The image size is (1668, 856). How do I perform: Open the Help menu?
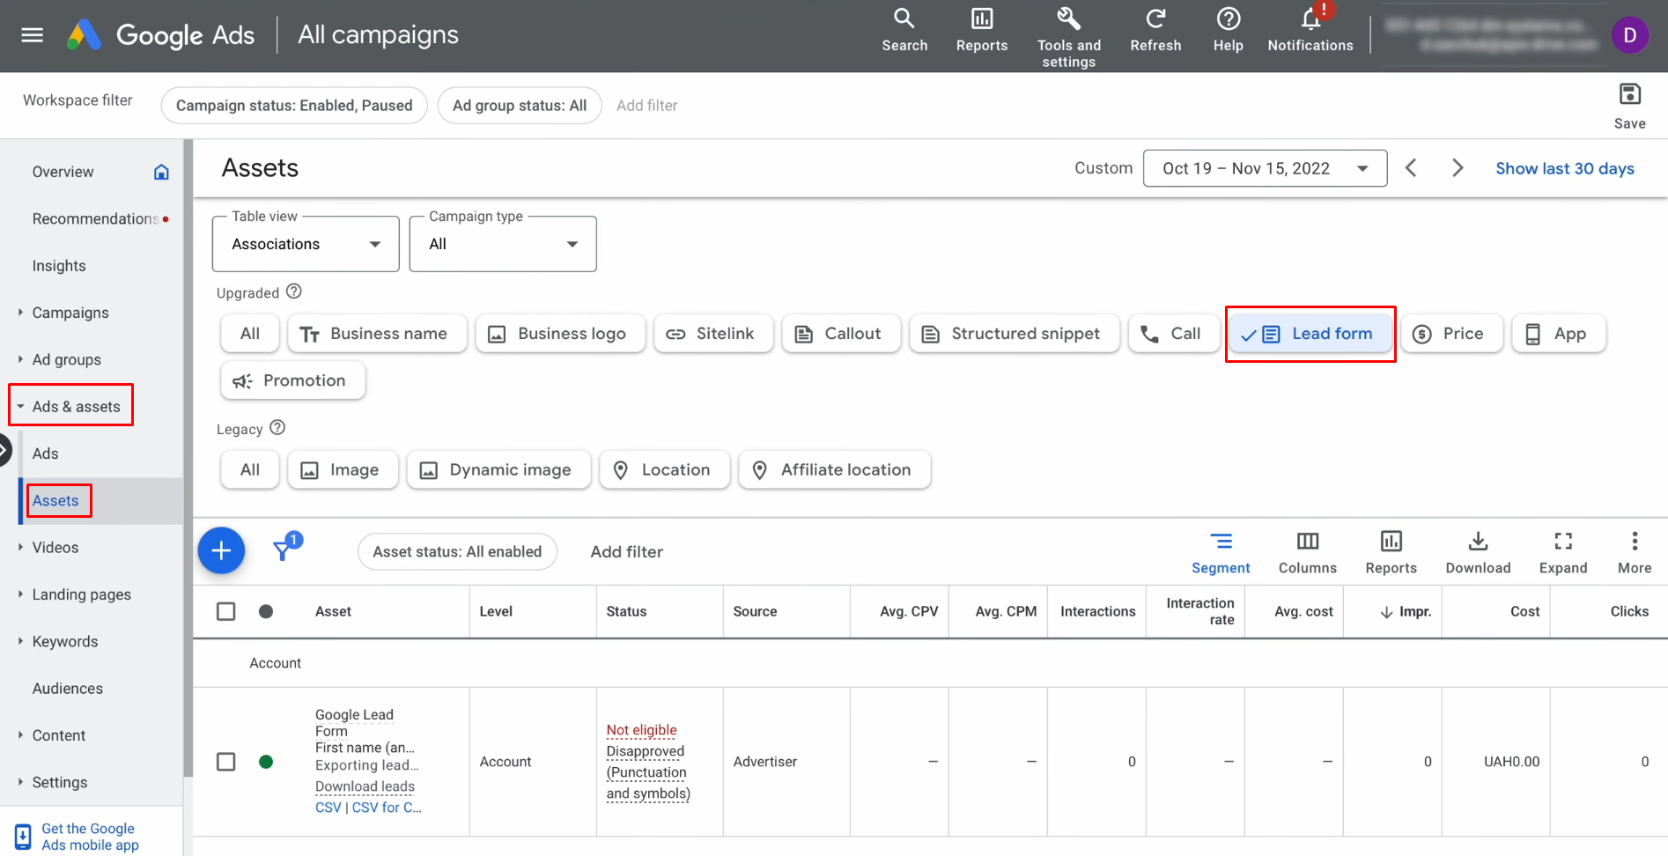click(1228, 31)
